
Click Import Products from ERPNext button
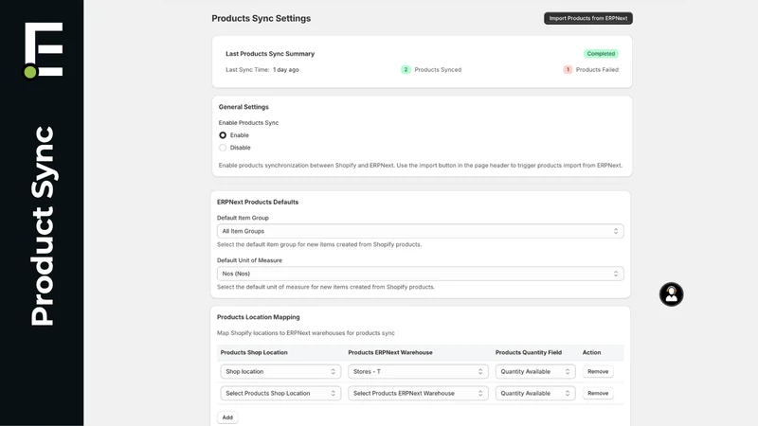[x=587, y=18]
